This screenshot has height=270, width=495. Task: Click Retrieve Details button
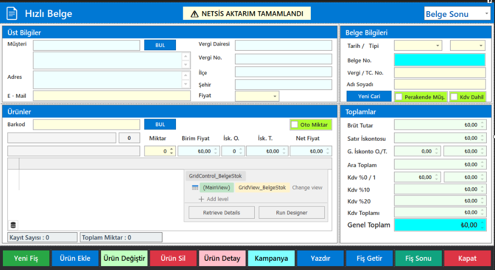221,212
